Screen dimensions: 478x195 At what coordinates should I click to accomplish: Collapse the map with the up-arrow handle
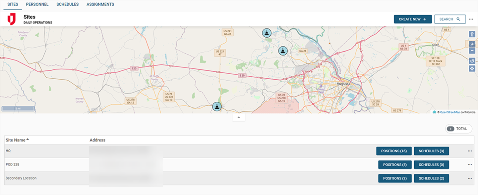point(239,117)
